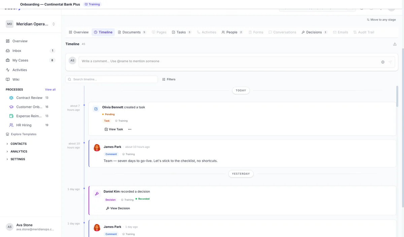
Task: Click the send comment arrow icon
Action: [x=390, y=62]
